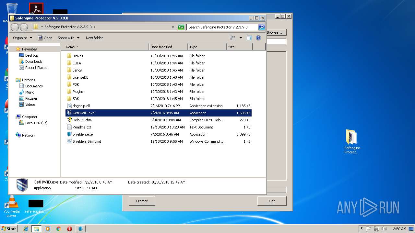
Task: Select Local Disk (C:) in navigation pane
Action: tap(36, 123)
